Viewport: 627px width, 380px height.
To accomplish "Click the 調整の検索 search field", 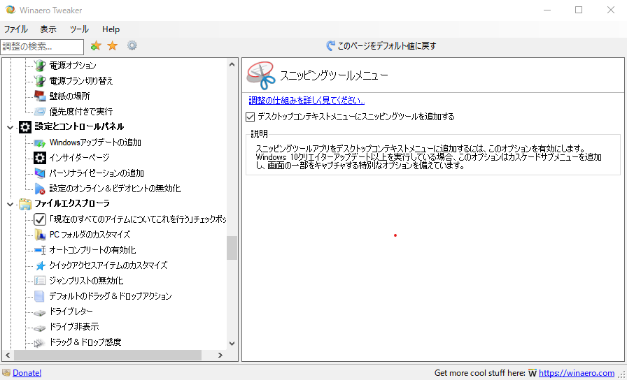I will (42, 47).
